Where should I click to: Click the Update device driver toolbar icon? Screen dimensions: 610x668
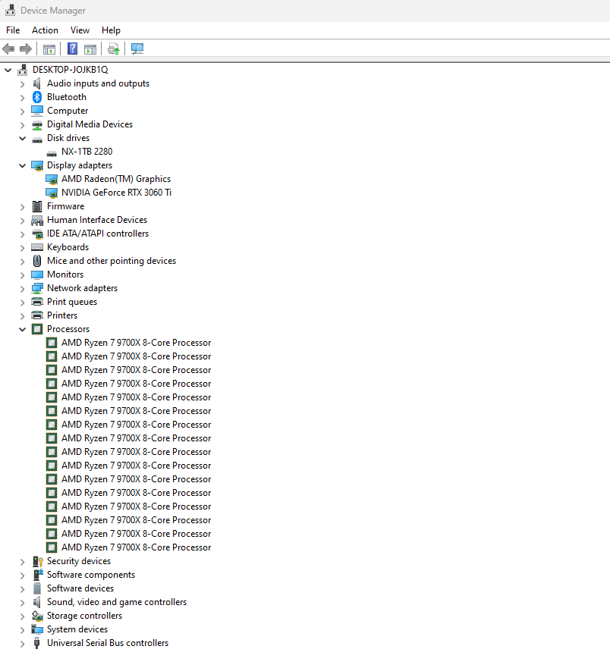[x=114, y=49]
